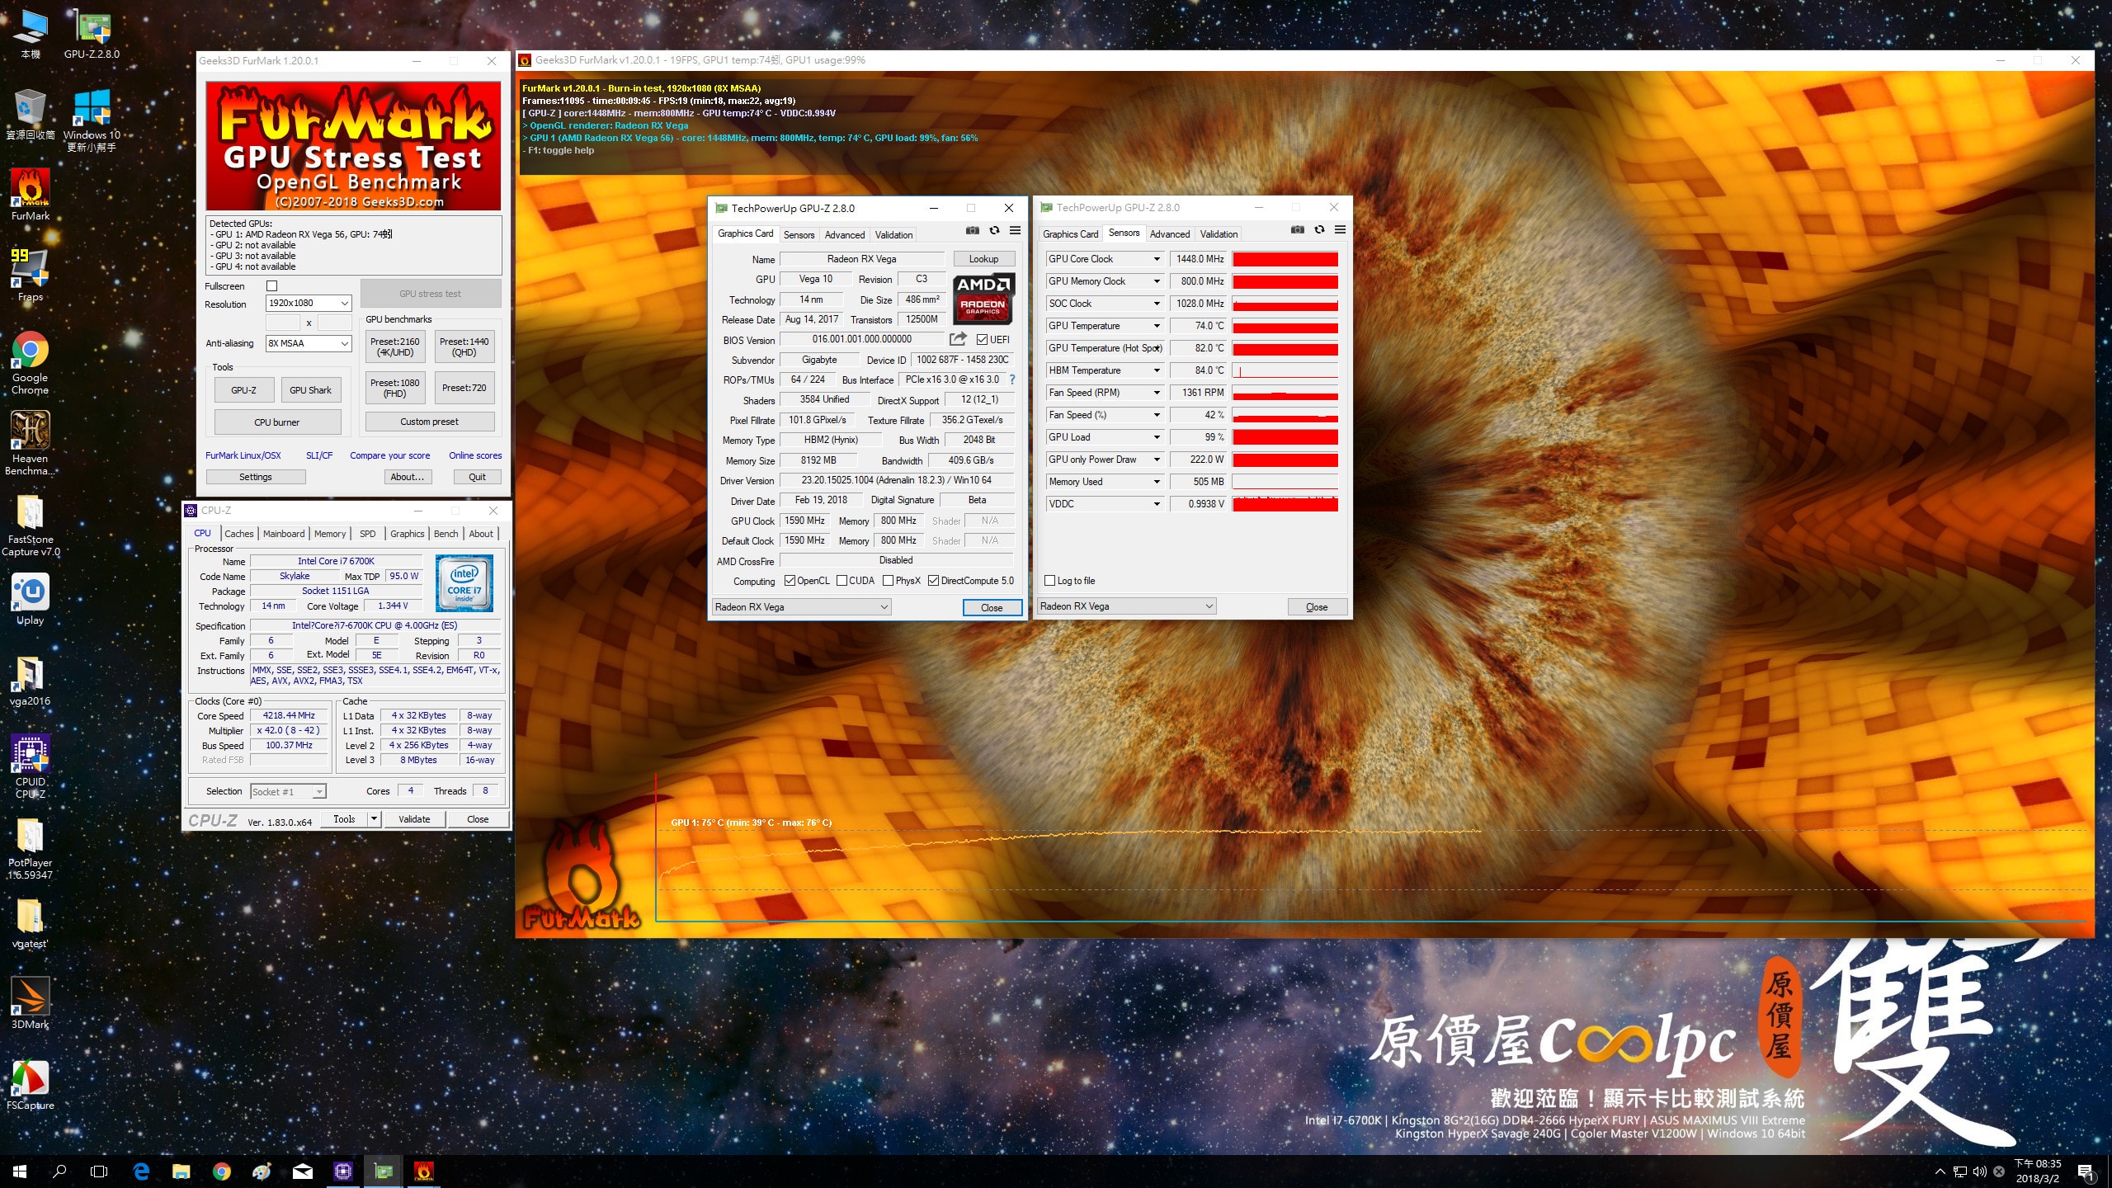
Task: Expand the GPU only Power Draw dropdown
Action: (1157, 460)
